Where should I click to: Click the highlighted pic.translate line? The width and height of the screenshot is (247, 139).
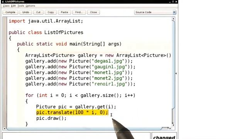point(72,112)
